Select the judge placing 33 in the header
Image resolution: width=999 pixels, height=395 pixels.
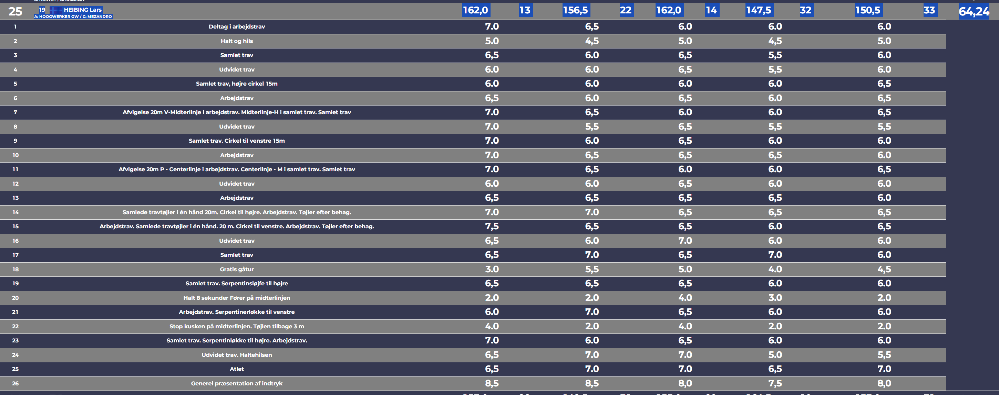pos(929,10)
